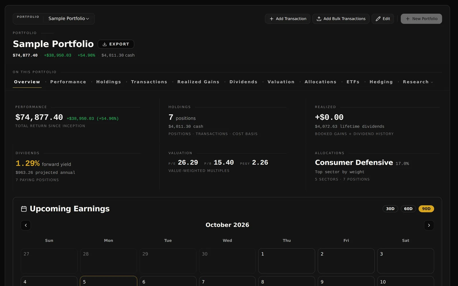Open the Holdings tab
458x286 pixels.
(x=108, y=82)
